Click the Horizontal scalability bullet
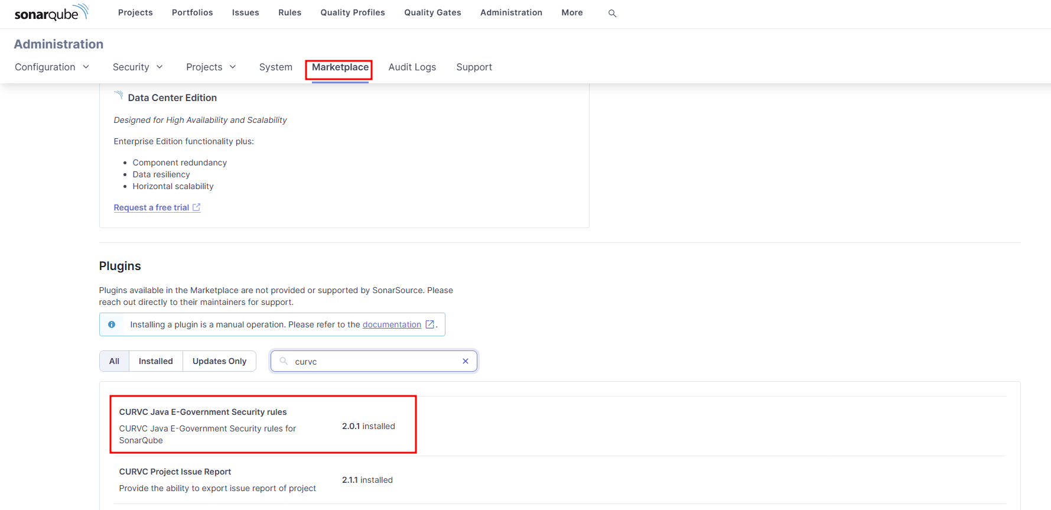Screen dimensions: 1051x510 (x=173, y=186)
